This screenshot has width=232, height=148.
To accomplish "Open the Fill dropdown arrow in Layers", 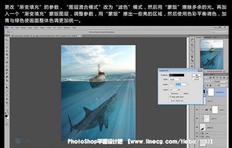I will point(227,85).
